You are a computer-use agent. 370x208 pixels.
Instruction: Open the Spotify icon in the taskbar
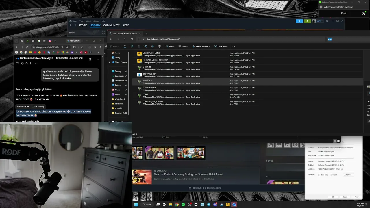pyautogui.click(x=183, y=205)
